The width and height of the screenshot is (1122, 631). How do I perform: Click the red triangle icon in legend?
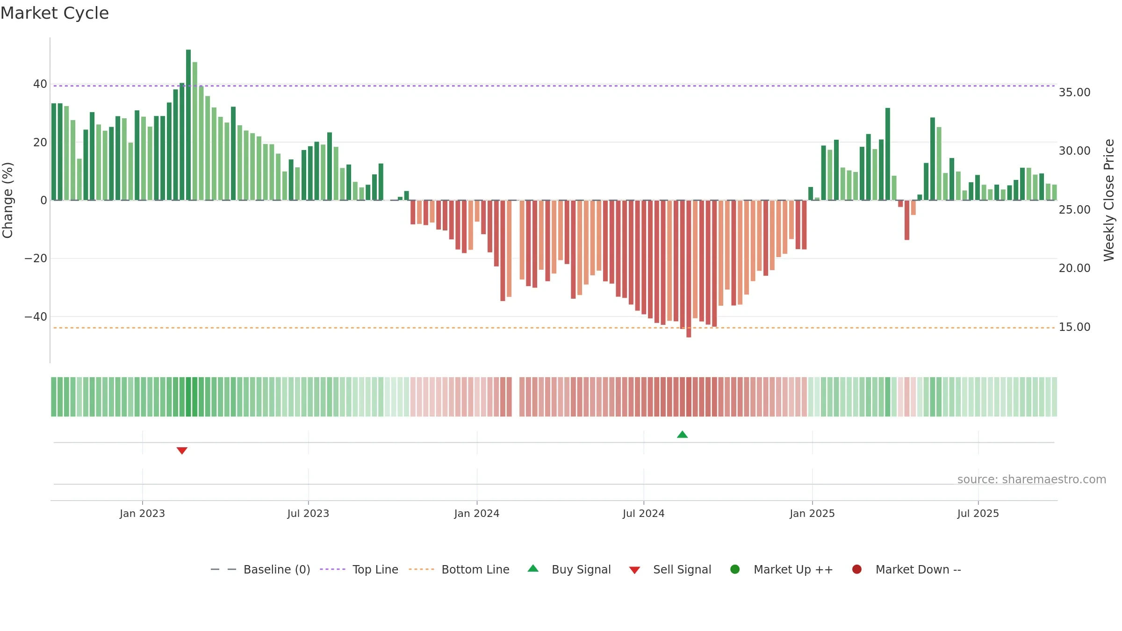click(x=634, y=570)
